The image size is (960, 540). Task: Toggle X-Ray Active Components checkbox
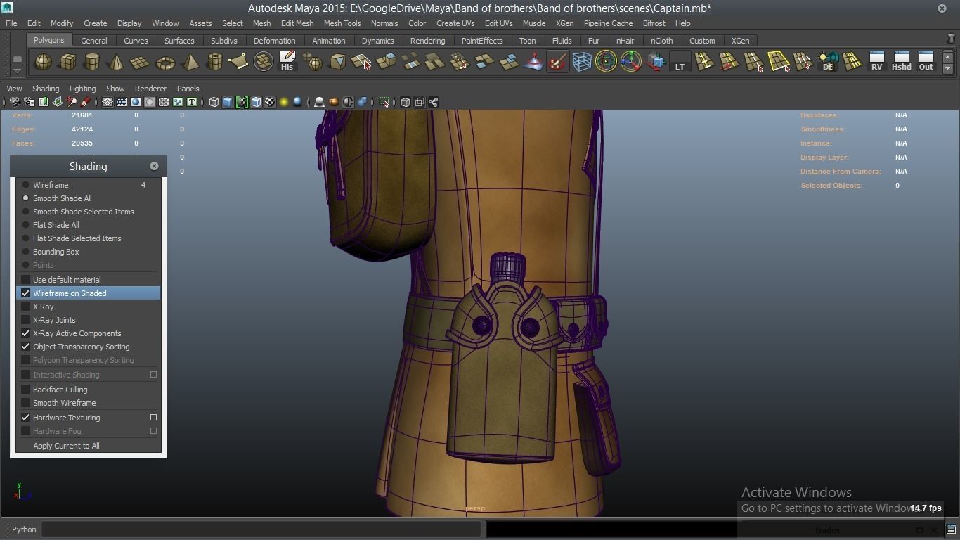tap(26, 333)
